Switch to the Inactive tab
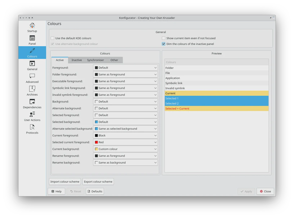The height and width of the screenshot is (218, 294). [x=76, y=60]
